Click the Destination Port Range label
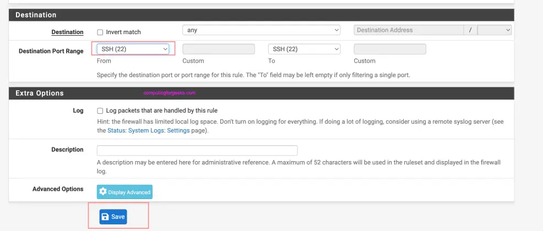The height and width of the screenshot is (231, 543). tap(51, 51)
